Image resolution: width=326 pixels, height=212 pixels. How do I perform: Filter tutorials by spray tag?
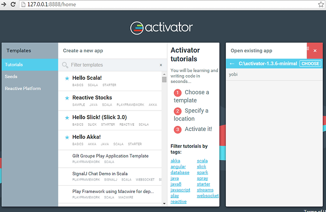[x=202, y=178]
